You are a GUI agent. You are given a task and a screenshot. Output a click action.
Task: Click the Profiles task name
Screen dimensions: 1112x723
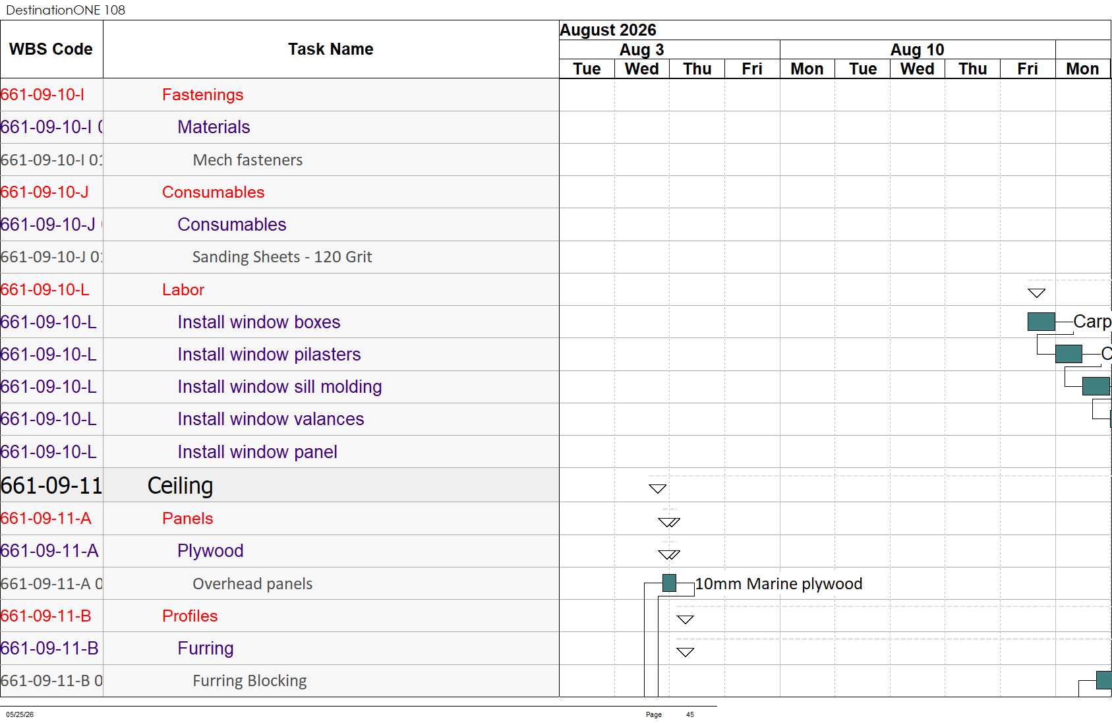(x=190, y=616)
